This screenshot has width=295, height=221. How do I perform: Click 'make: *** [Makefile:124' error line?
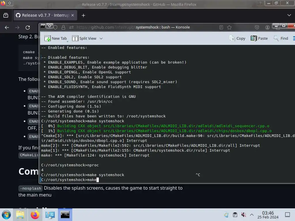[x=95, y=155]
